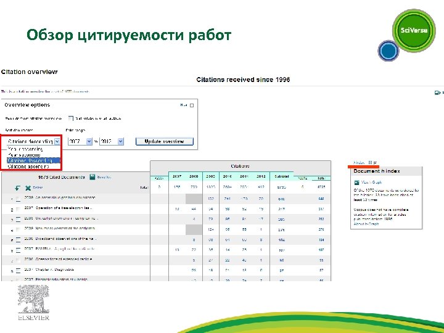Viewport: 444px width, 333px height.
Task: Click the green select-all arrow icon
Action: tap(17, 188)
